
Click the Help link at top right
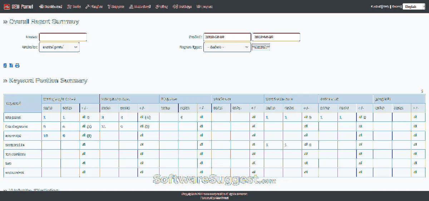[386, 6]
